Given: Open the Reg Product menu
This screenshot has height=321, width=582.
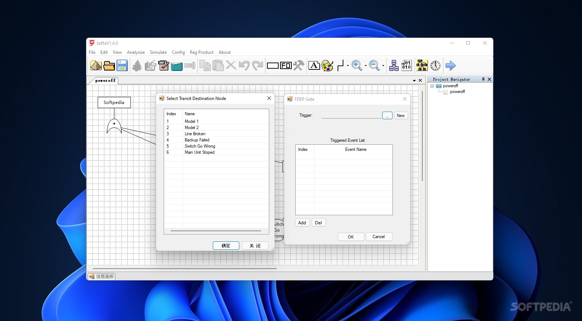Looking at the screenshot, I should (202, 52).
